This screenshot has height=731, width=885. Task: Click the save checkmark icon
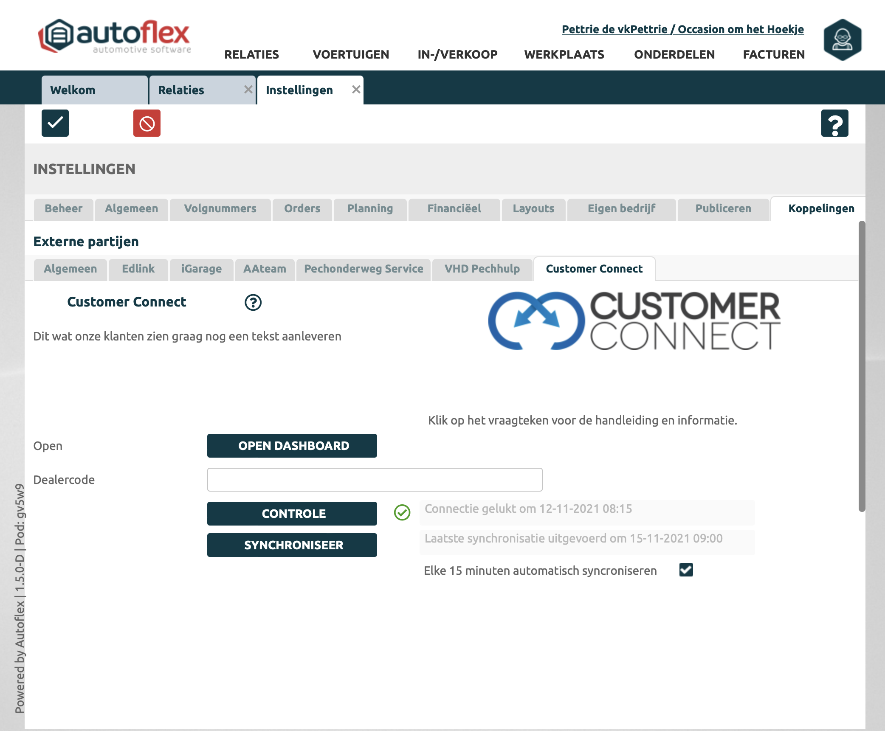pos(55,123)
